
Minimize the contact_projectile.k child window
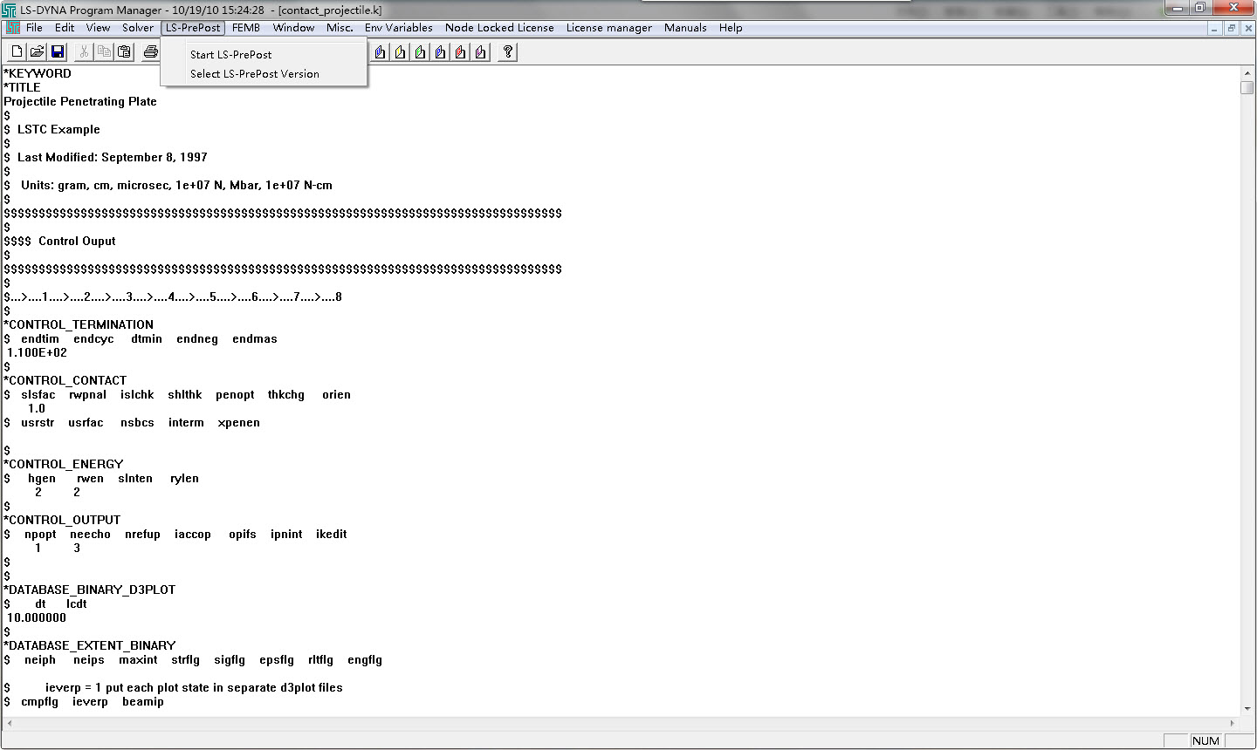click(x=1215, y=28)
